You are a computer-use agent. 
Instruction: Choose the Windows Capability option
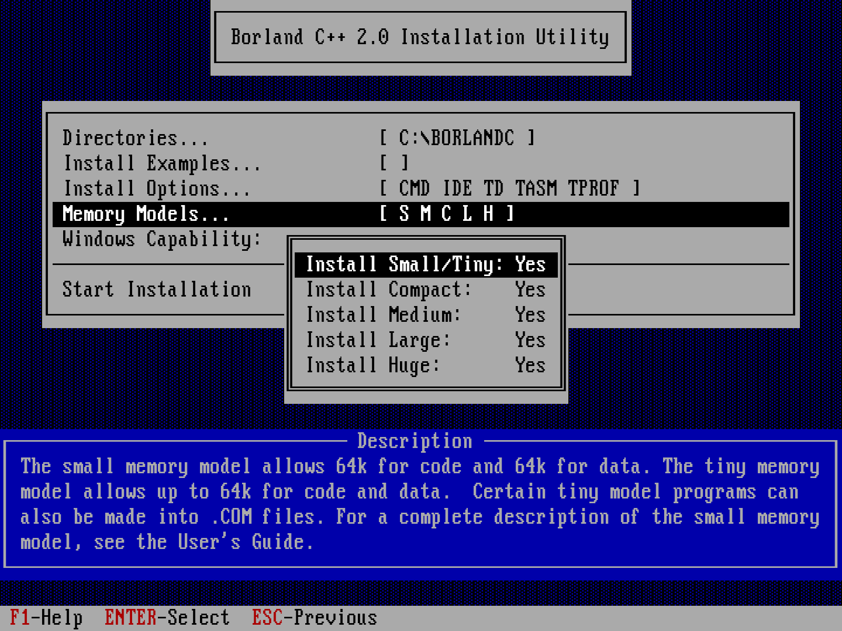coord(162,239)
